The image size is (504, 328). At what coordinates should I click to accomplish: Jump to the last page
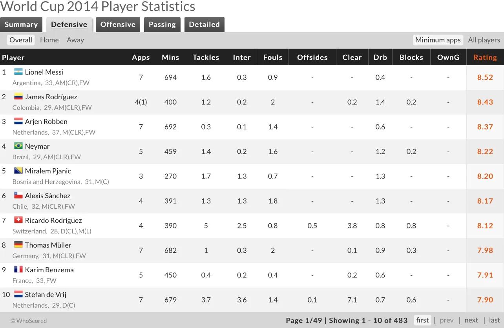[x=495, y=320]
